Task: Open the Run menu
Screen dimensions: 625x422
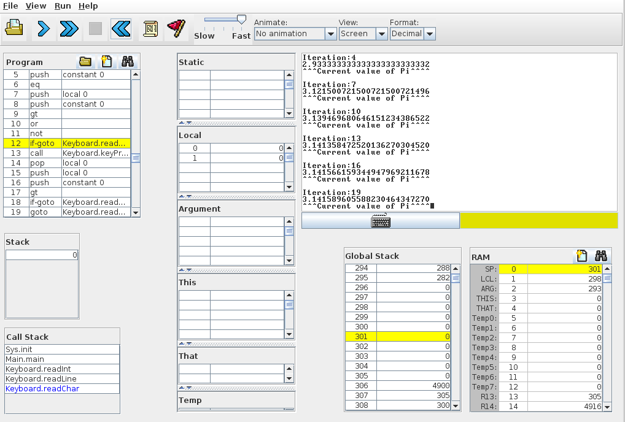Action: coord(63,6)
